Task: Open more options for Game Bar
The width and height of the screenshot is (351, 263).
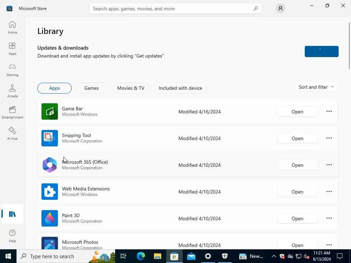Action: point(329,111)
